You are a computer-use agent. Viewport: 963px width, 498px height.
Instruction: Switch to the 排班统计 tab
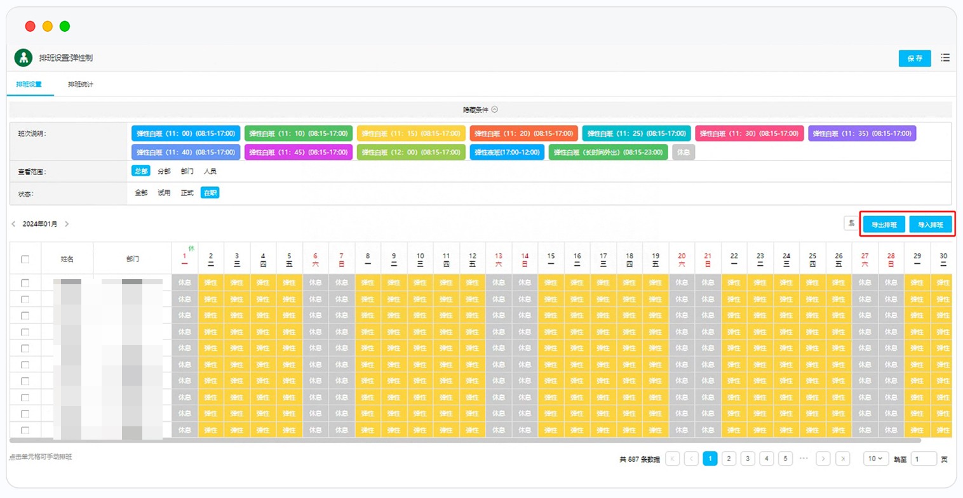click(81, 84)
